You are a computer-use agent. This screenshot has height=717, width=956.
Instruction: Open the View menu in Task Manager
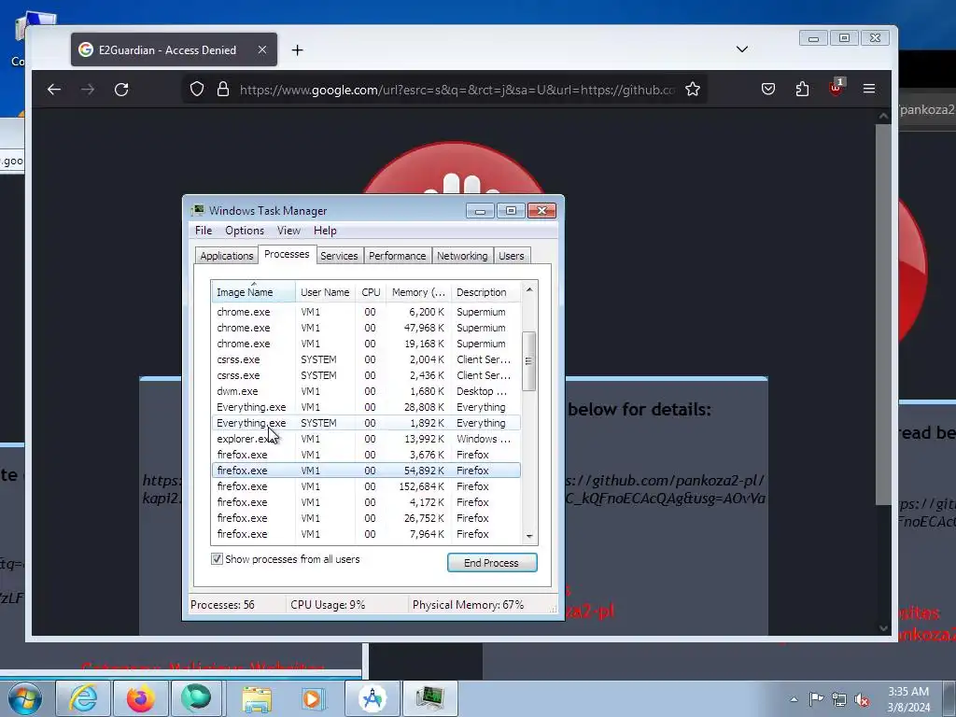pos(288,231)
